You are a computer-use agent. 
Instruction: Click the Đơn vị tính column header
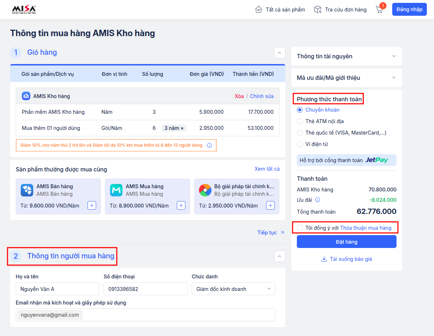coord(114,74)
